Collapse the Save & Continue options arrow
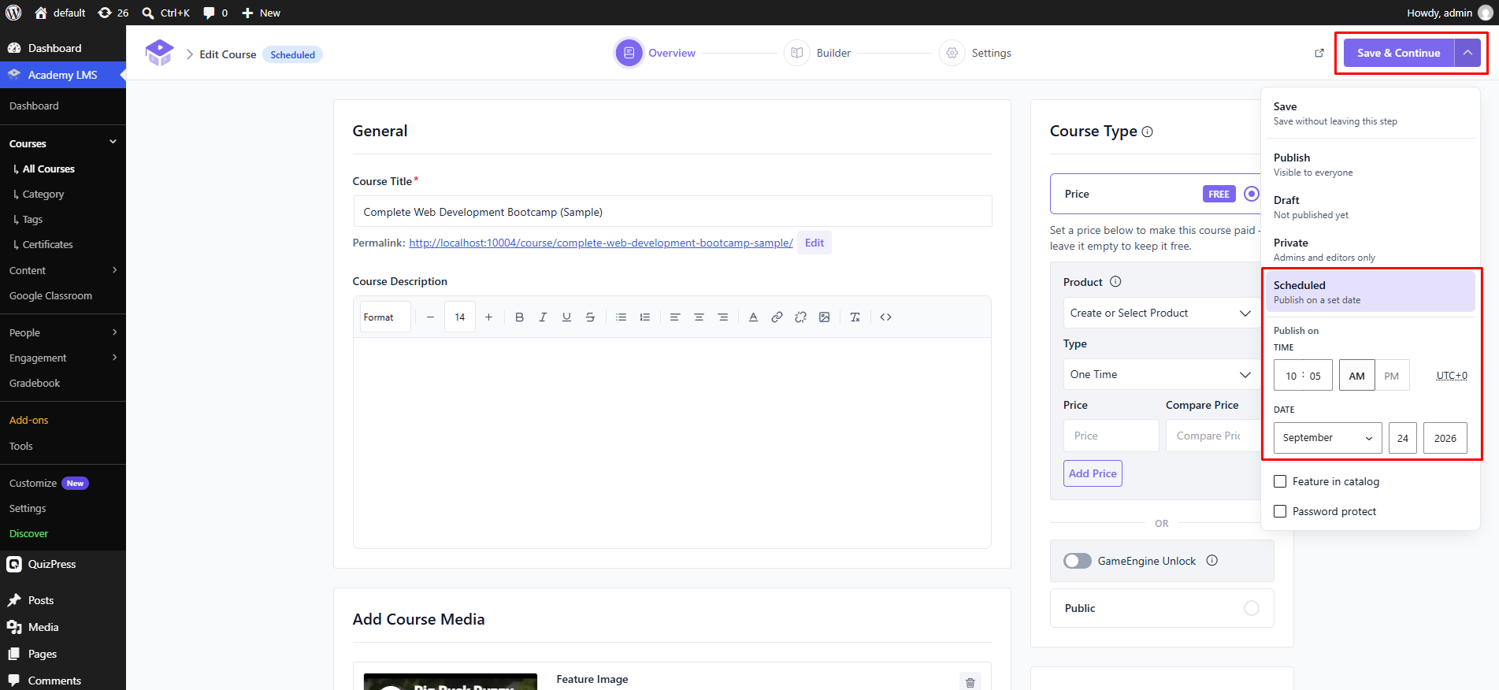The image size is (1499, 690). [1467, 53]
